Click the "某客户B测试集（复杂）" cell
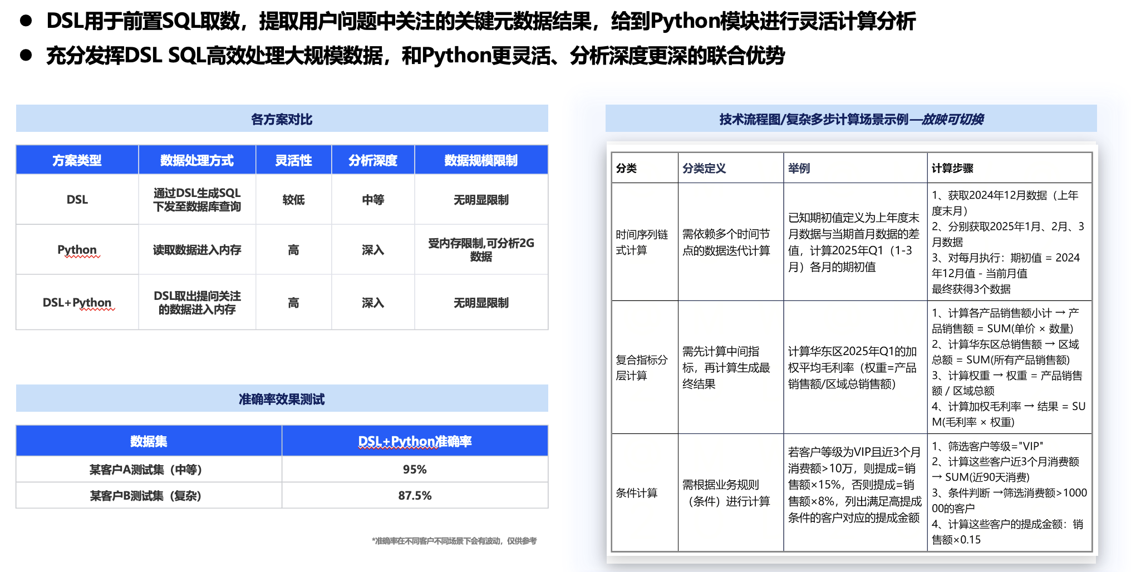The width and height of the screenshot is (1131, 572). coord(149,495)
